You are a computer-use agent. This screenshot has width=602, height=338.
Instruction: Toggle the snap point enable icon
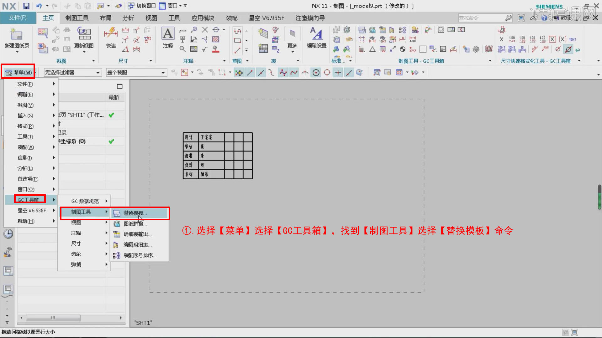point(239,73)
